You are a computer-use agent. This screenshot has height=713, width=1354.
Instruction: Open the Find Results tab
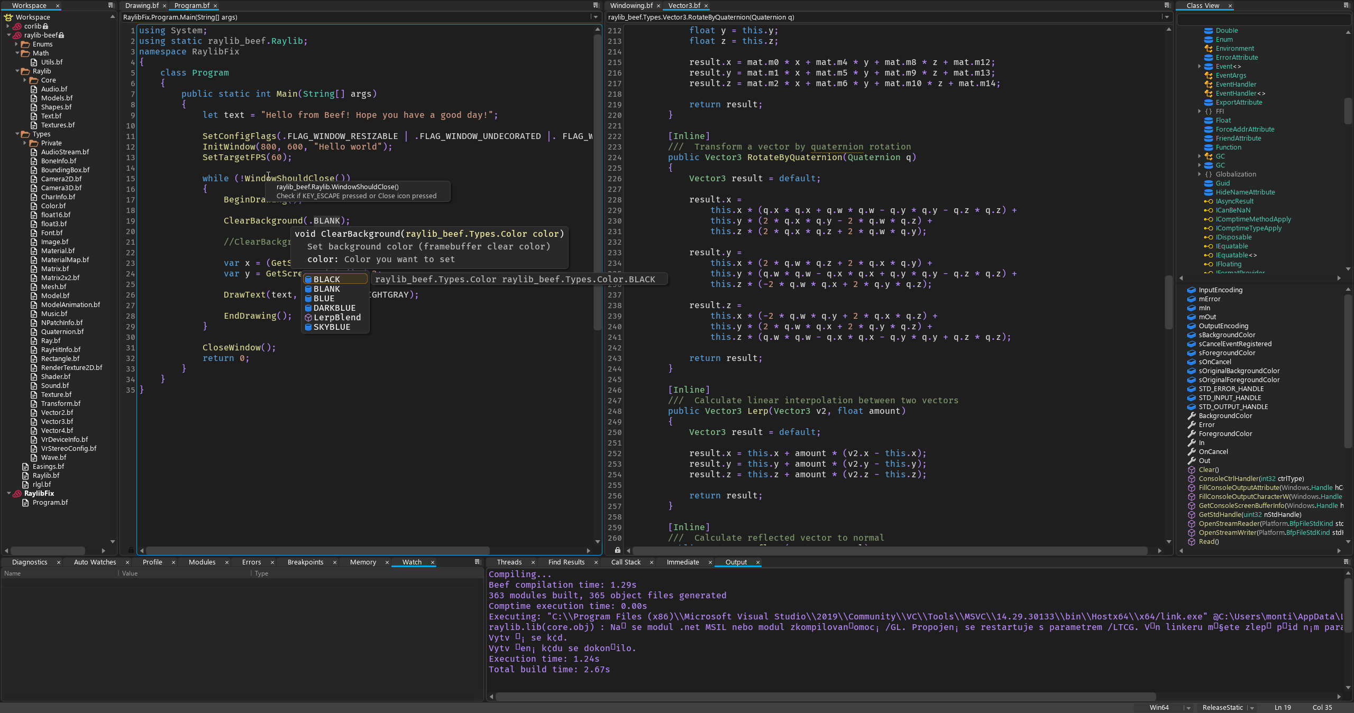(x=566, y=562)
